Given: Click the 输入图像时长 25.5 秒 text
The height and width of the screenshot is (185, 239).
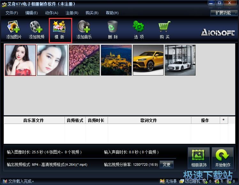Looking at the screenshot, I should [x=44, y=152].
